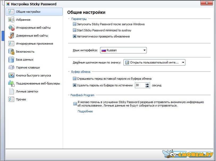
Task: Uncheck Автоматически проверять обновления
Action: [74, 36]
